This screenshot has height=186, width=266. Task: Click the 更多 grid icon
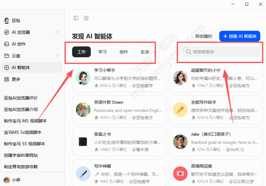pos(6,79)
